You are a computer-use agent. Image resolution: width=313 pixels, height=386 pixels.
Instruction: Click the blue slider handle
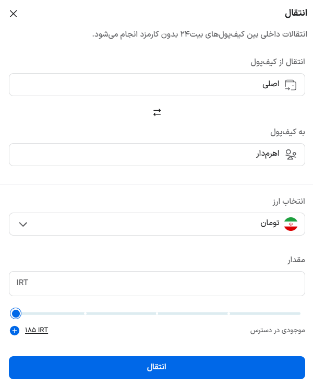pyautogui.click(x=16, y=313)
